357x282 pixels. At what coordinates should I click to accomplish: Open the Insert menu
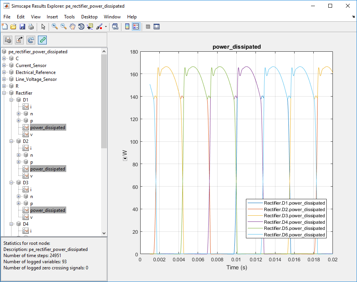[52, 17]
